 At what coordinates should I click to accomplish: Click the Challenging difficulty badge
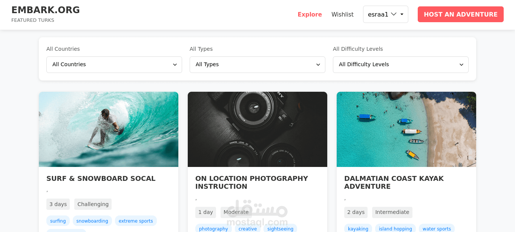[93, 204]
